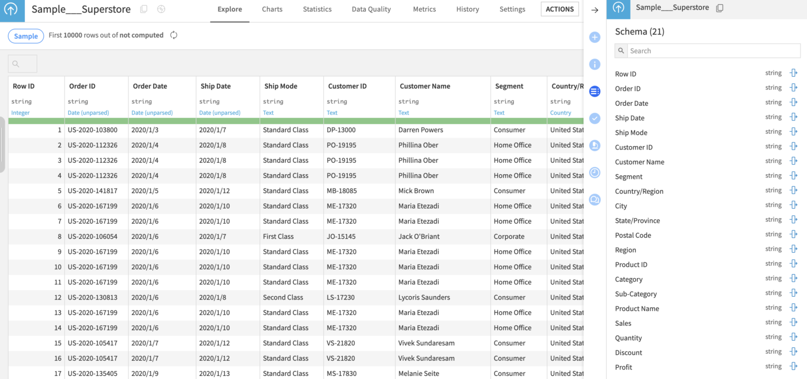
Task: Open the Settings tab
Action: click(x=512, y=9)
